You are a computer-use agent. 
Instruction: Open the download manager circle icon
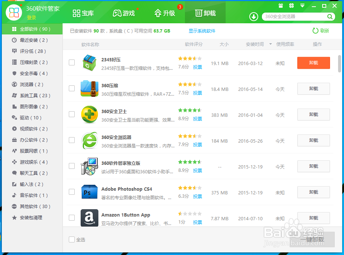click(253, 17)
